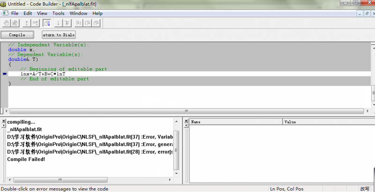Click output pane scroll down arrow
The height and width of the screenshot is (192, 375).
coord(177,173)
